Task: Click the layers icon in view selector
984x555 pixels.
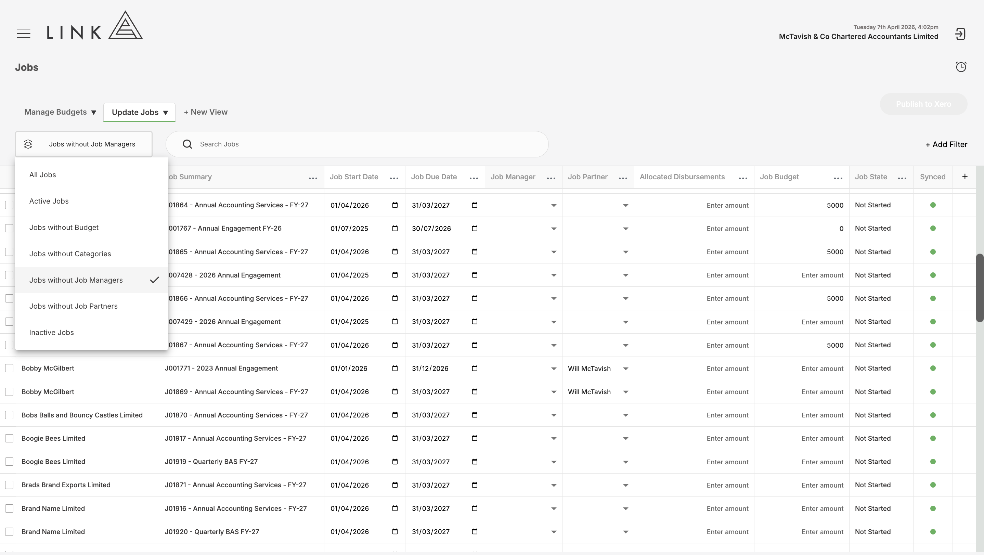Action: point(28,144)
